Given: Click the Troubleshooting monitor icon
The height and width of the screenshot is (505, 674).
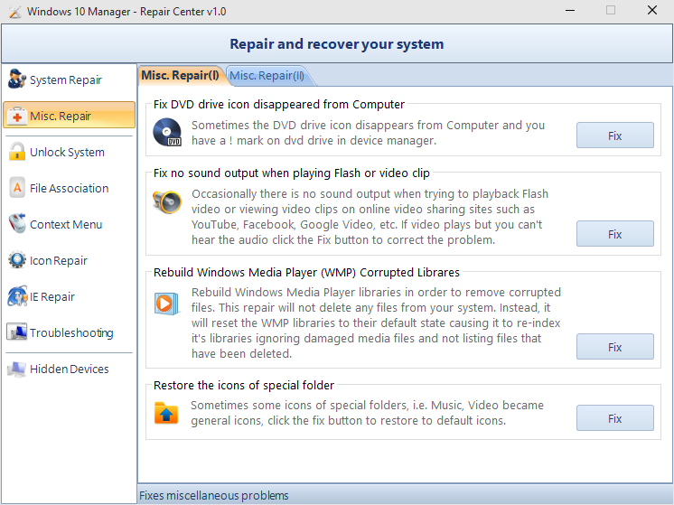Looking at the screenshot, I should click(x=17, y=332).
